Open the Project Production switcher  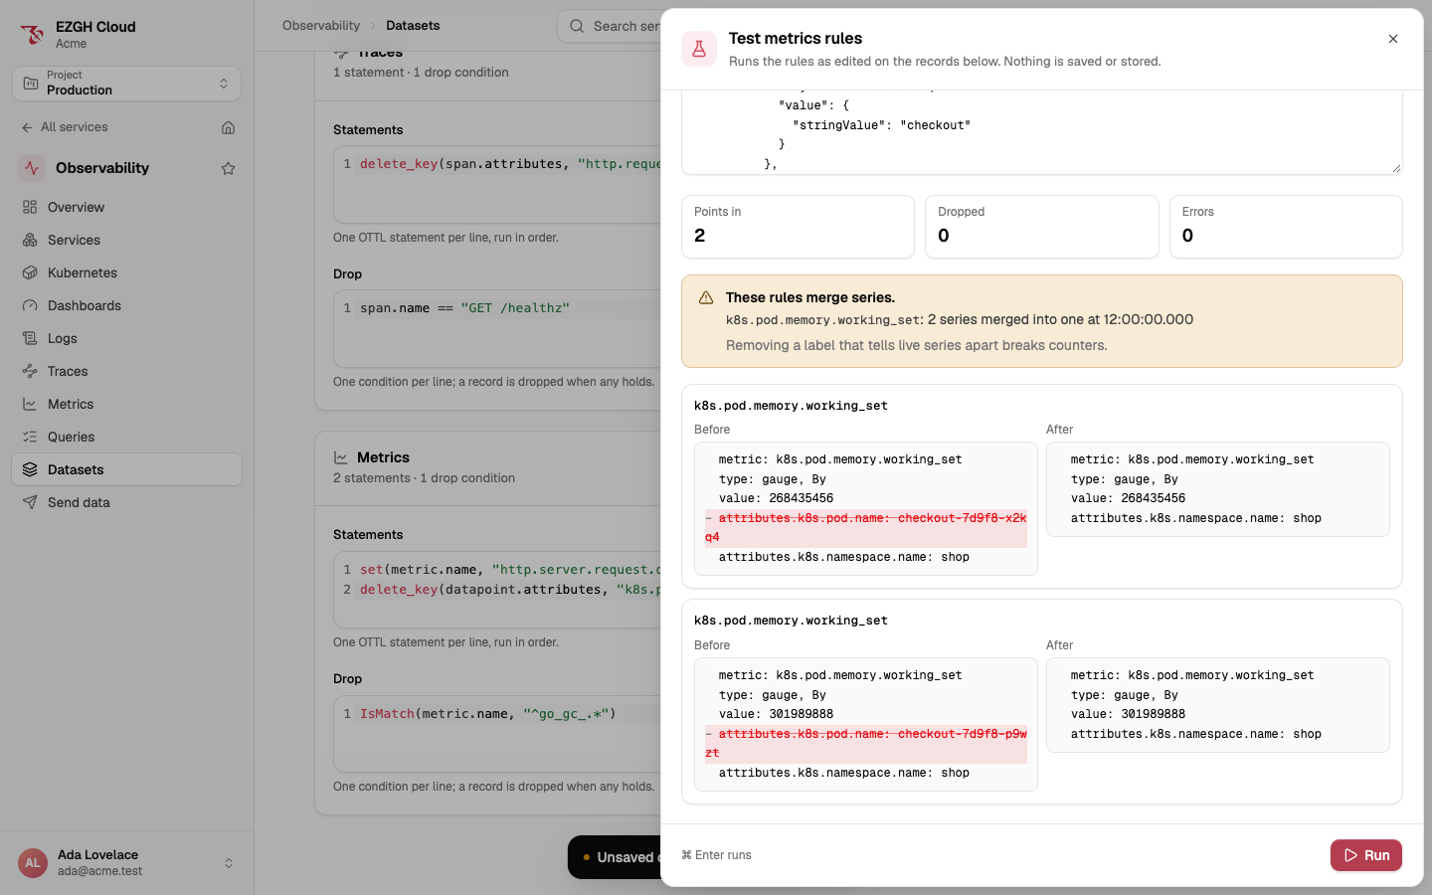[x=126, y=84]
